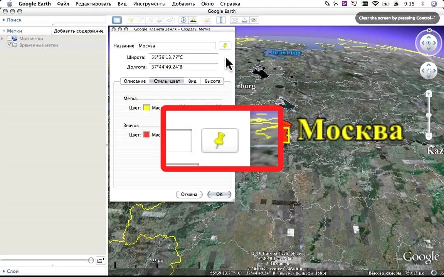Open Spotlight search in menu bar
The height and width of the screenshot is (277, 444).
(434, 4)
